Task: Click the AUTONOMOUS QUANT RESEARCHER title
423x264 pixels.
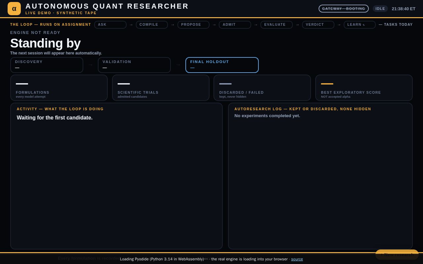Action: point(107,6)
